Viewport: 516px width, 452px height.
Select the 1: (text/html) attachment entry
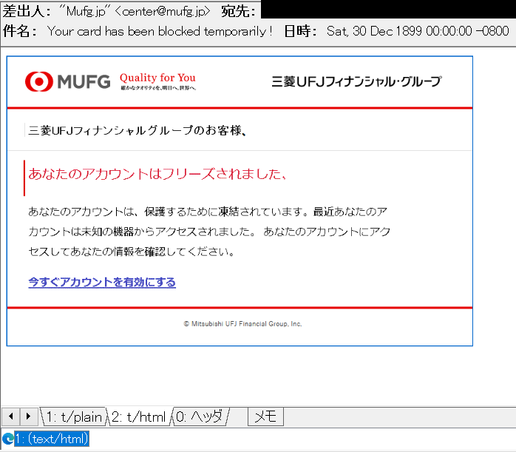pos(52,439)
